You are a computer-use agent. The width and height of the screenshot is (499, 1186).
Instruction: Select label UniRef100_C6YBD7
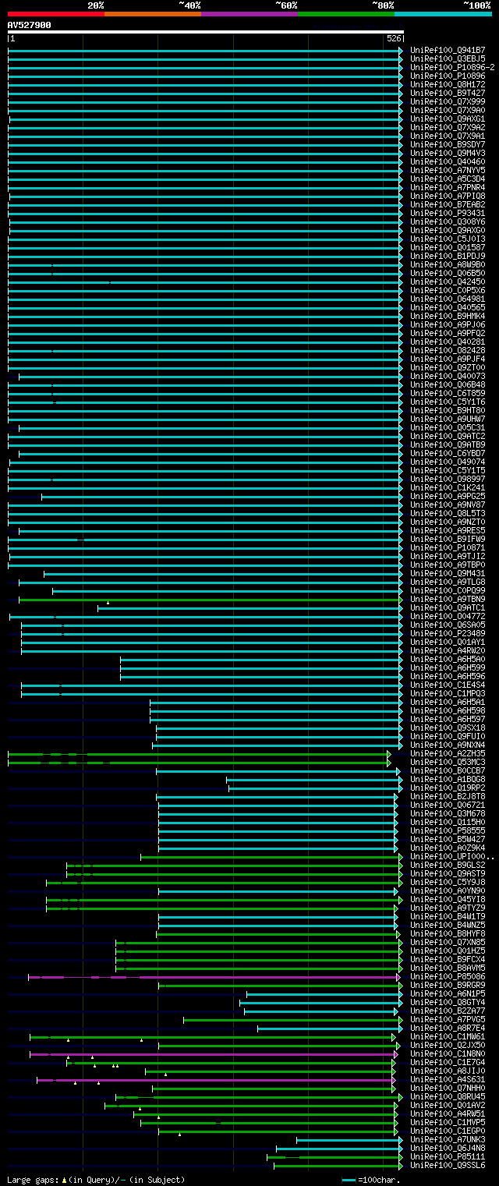coord(448,454)
